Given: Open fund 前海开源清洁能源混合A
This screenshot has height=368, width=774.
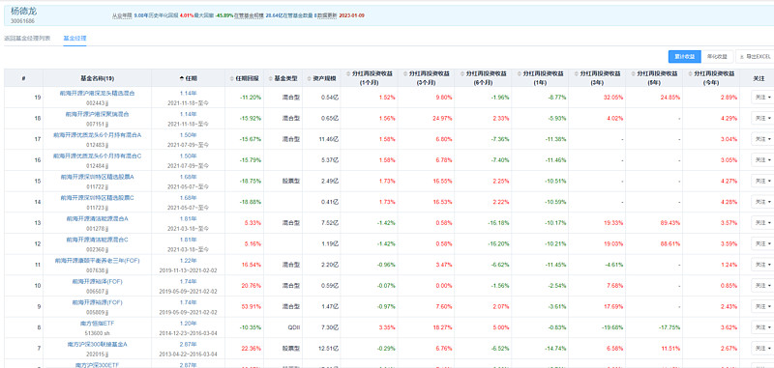Looking at the screenshot, I should pyautogui.click(x=98, y=218).
